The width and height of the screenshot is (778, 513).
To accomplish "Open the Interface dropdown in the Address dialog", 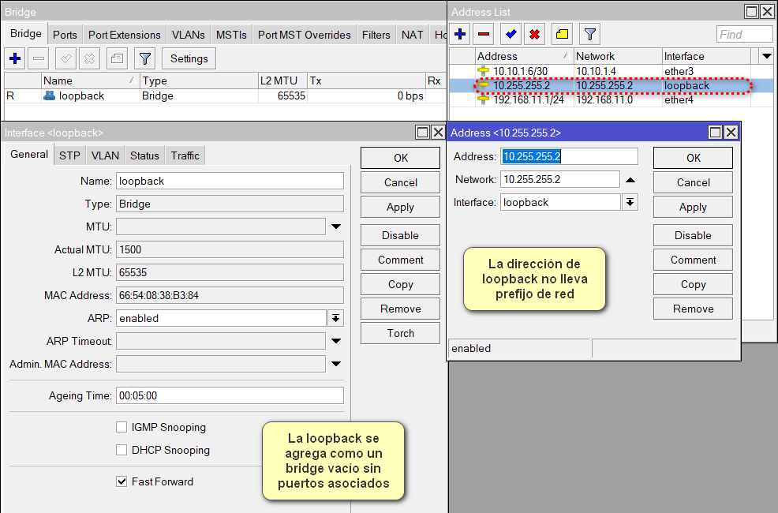I will (x=628, y=201).
